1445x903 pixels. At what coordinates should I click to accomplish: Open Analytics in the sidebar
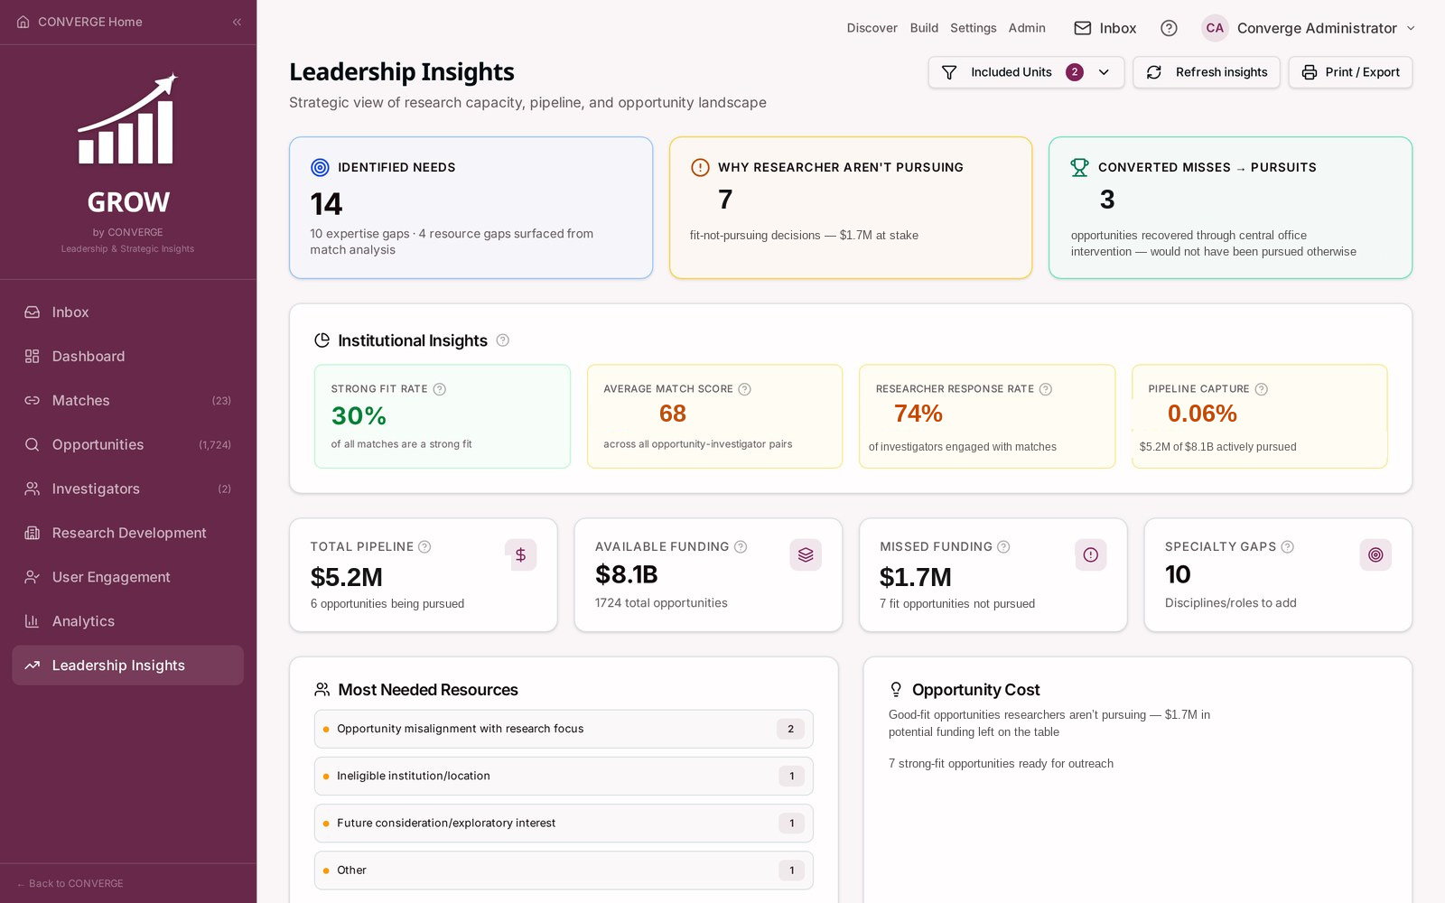coord(128,621)
